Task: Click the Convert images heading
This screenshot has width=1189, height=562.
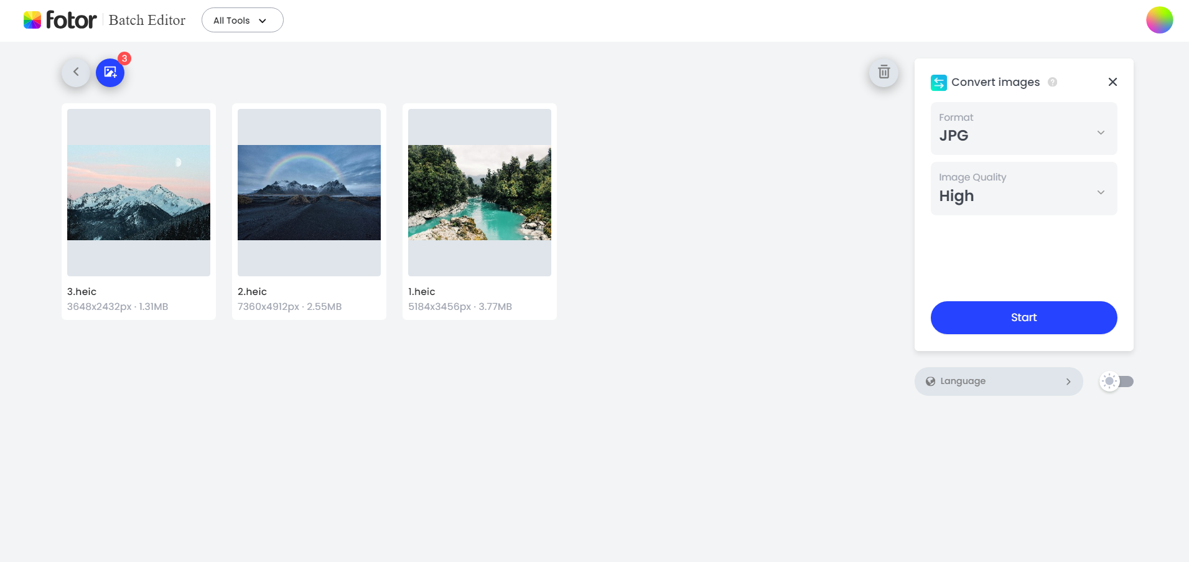Action: (x=995, y=82)
